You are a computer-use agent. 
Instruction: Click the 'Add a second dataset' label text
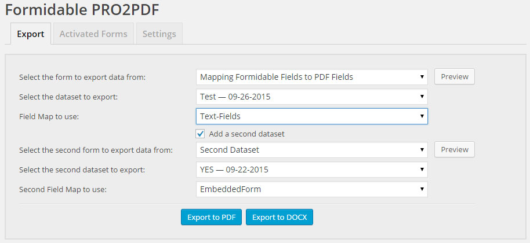tap(247, 134)
